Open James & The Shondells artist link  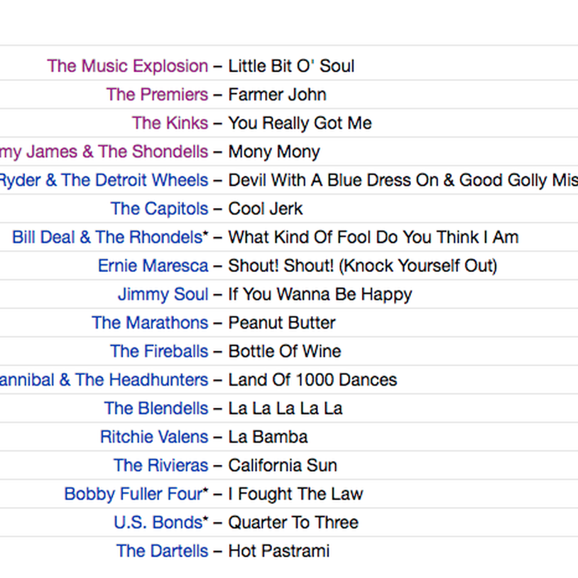[x=104, y=151]
